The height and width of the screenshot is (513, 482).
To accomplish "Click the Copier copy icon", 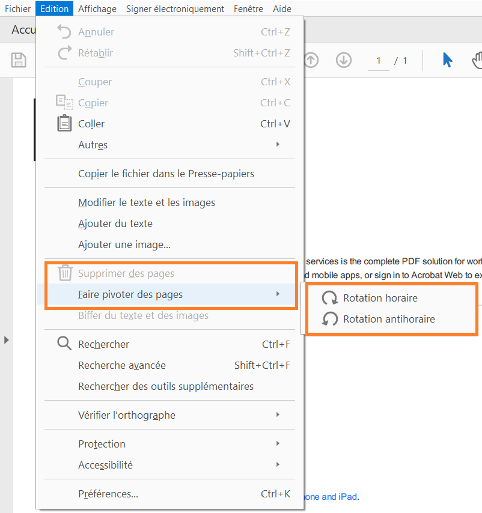I will pyautogui.click(x=64, y=103).
